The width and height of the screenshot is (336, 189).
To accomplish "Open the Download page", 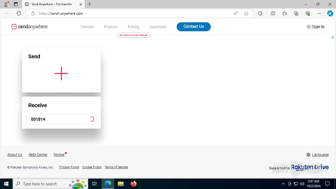I will tap(158, 27).
